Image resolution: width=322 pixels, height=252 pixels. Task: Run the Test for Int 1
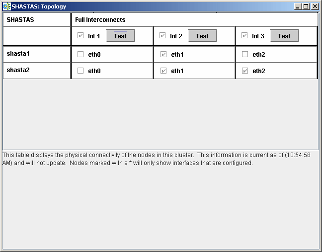click(120, 36)
